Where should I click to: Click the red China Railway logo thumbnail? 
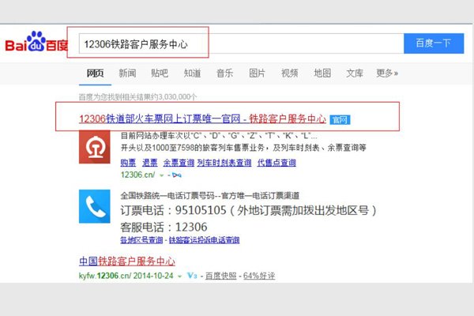95,147
